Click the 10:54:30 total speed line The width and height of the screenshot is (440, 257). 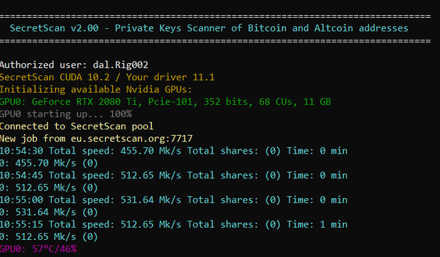click(174, 151)
